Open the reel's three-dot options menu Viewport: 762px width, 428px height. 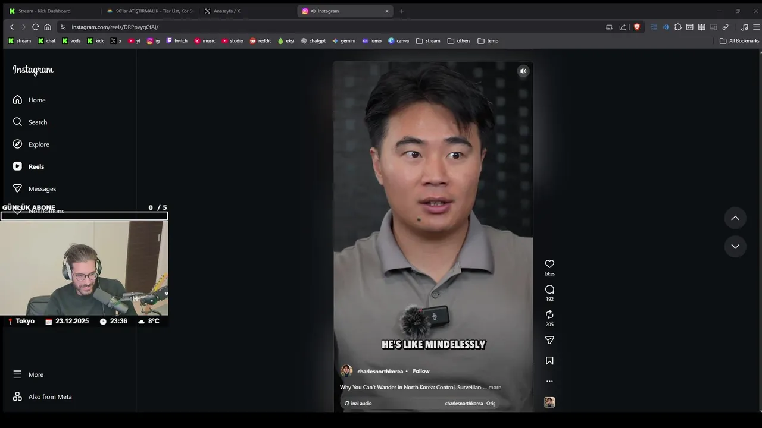coord(549,381)
